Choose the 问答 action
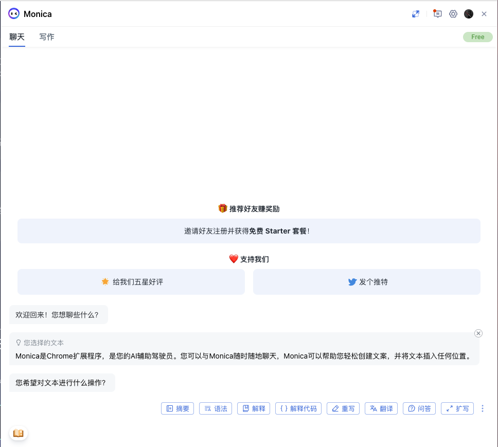The width and height of the screenshot is (498, 447). point(419,408)
